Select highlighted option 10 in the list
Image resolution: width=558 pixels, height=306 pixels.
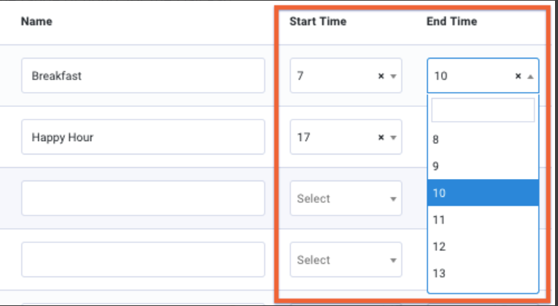point(483,193)
